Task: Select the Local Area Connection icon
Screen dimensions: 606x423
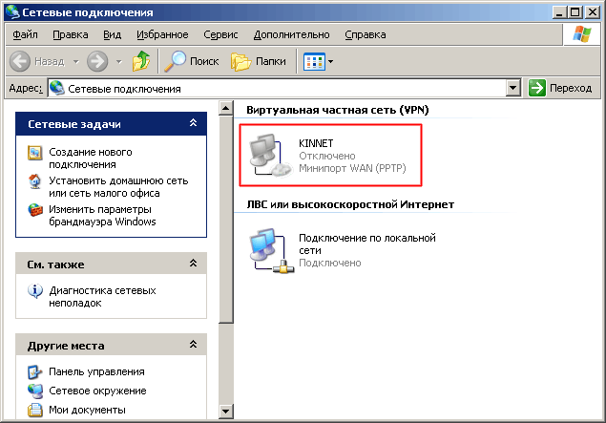Action: [x=267, y=250]
